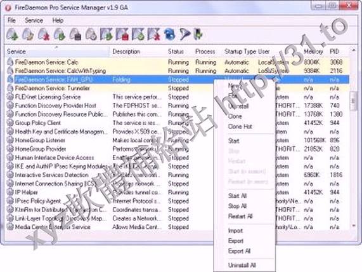
Task: Choose Start All in the context menu
Action: pyautogui.click(x=238, y=196)
